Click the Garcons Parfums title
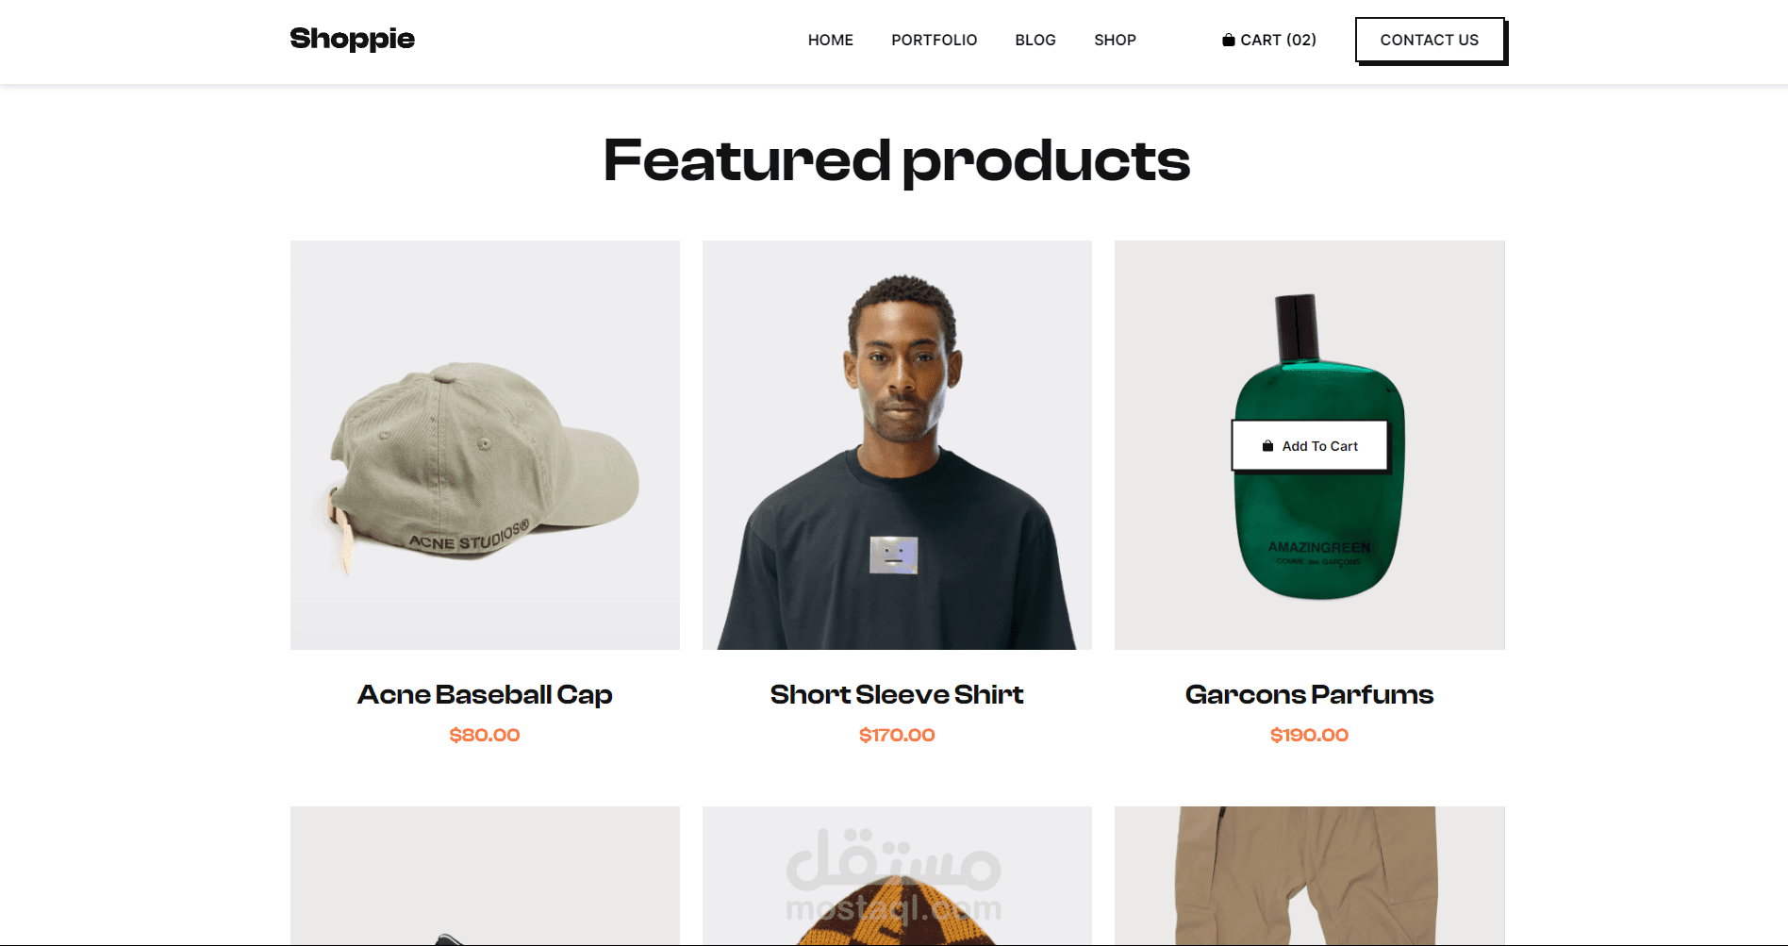The height and width of the screenshot is (946, 1788). tap(1309, 695)
